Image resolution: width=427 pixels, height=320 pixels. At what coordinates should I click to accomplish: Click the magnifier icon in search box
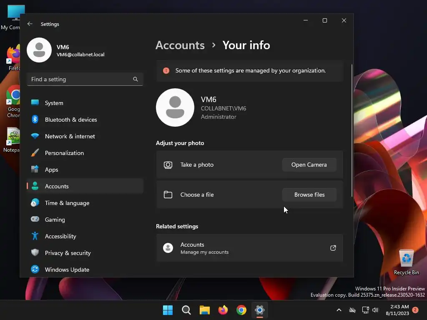click(136, 79)
